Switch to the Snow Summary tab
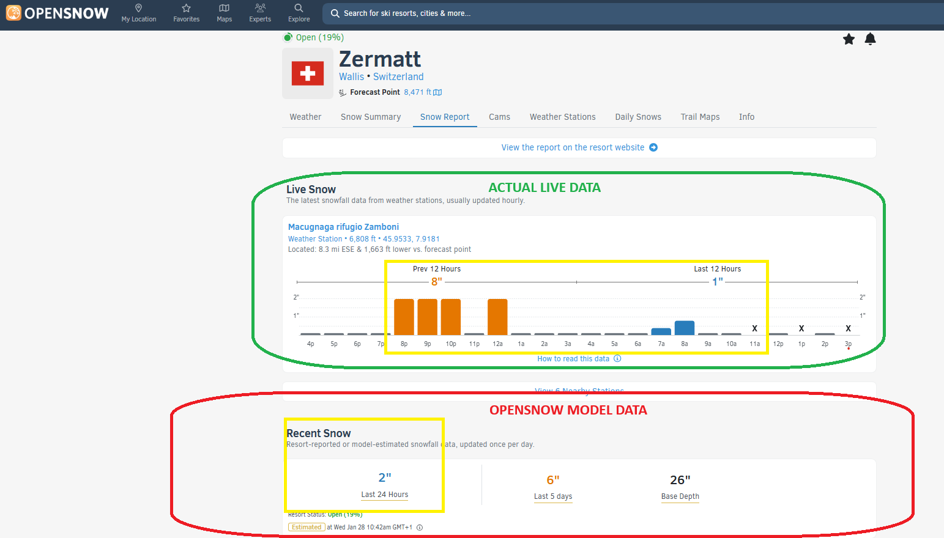The image size is (944, 538). click(x=371, y=117)
